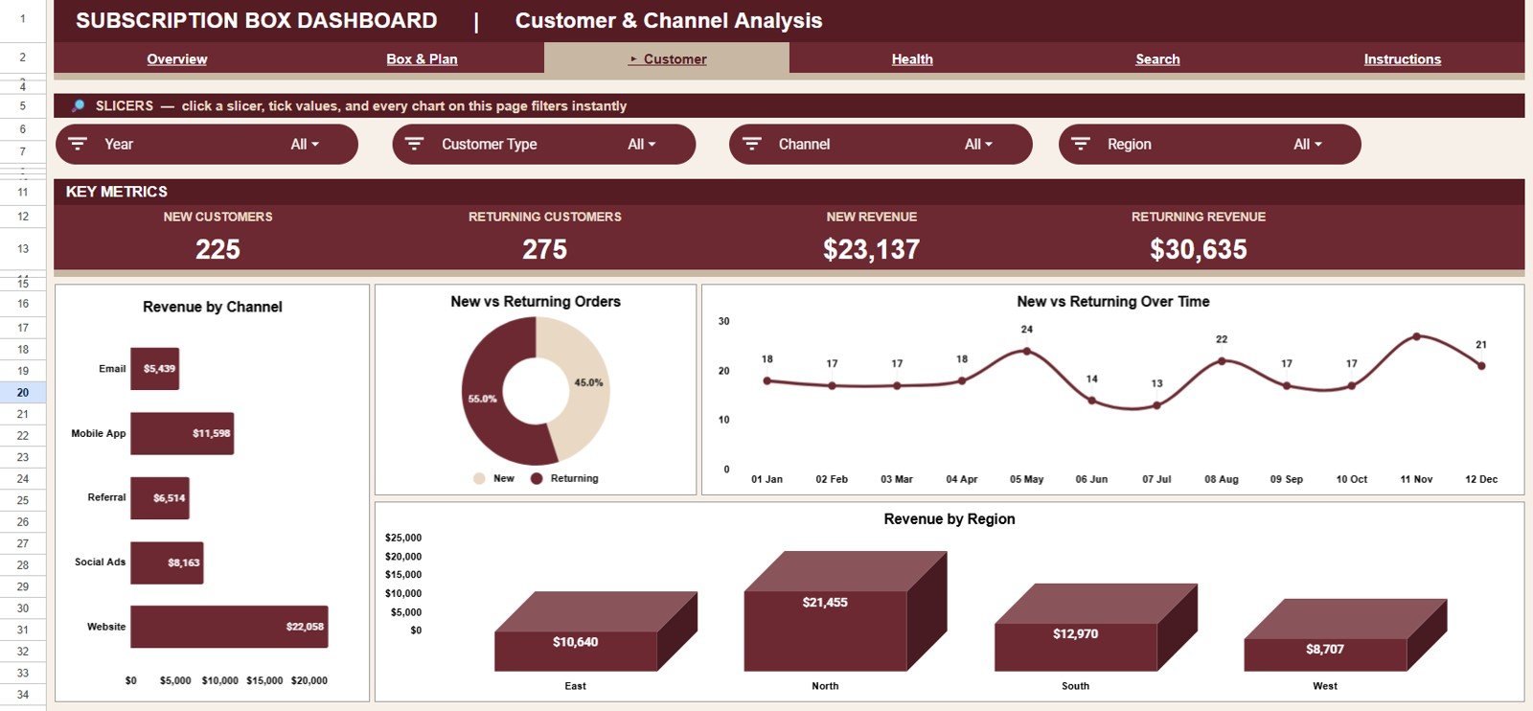1533x711 pixels.
Task: Select row header 20
Action: click(x=23, y=392)
